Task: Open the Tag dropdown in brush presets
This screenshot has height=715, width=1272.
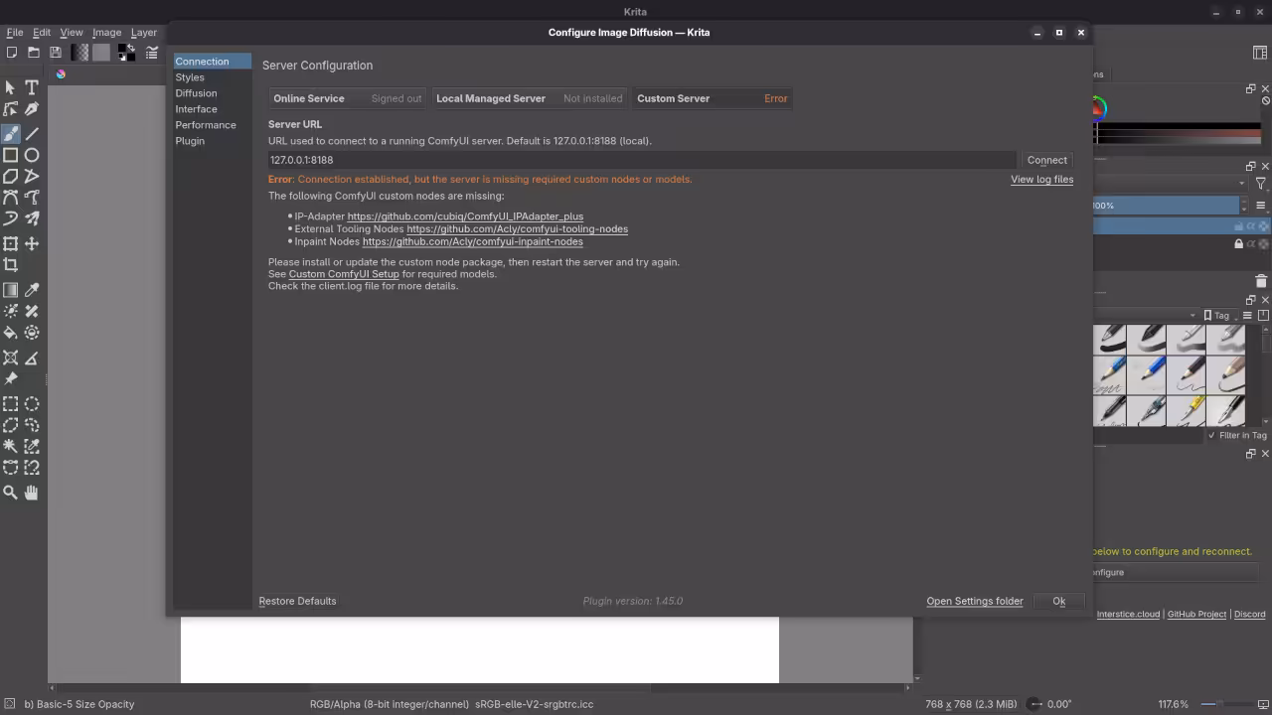Action: coord(1221,315)
